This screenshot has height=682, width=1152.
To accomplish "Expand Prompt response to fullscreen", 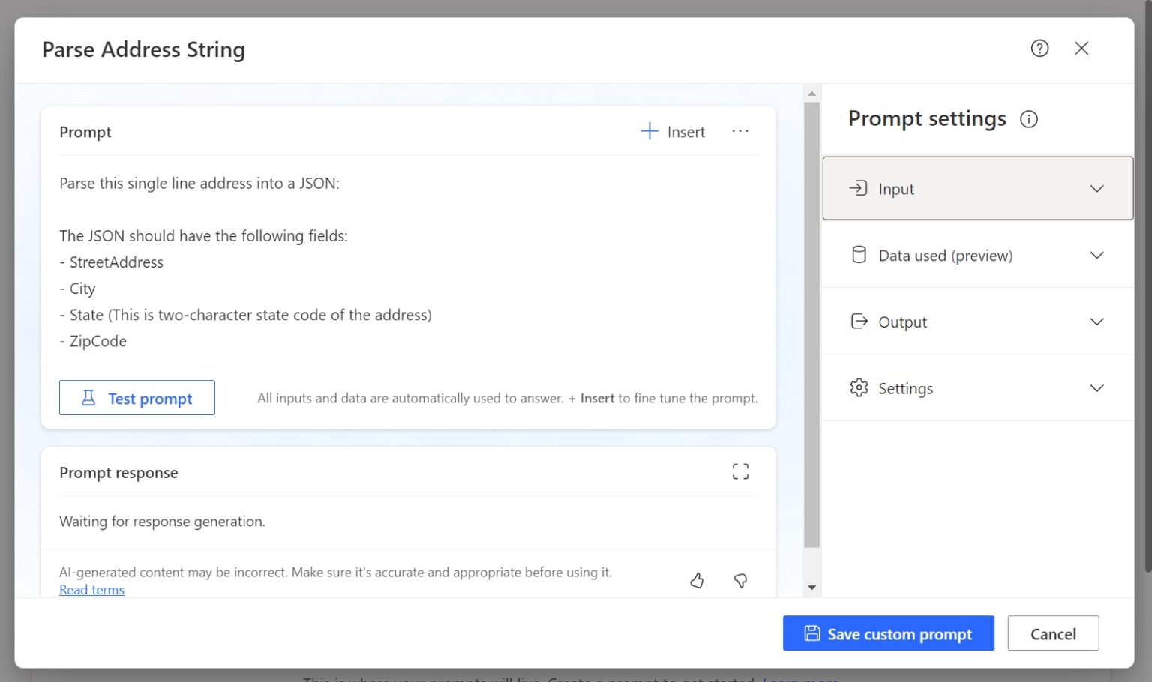I will click(x=740, y=471).
